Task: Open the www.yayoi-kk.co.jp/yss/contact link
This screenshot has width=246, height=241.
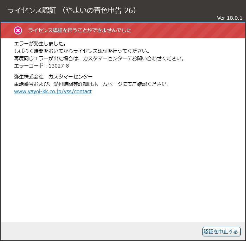Action: point(53,91)
